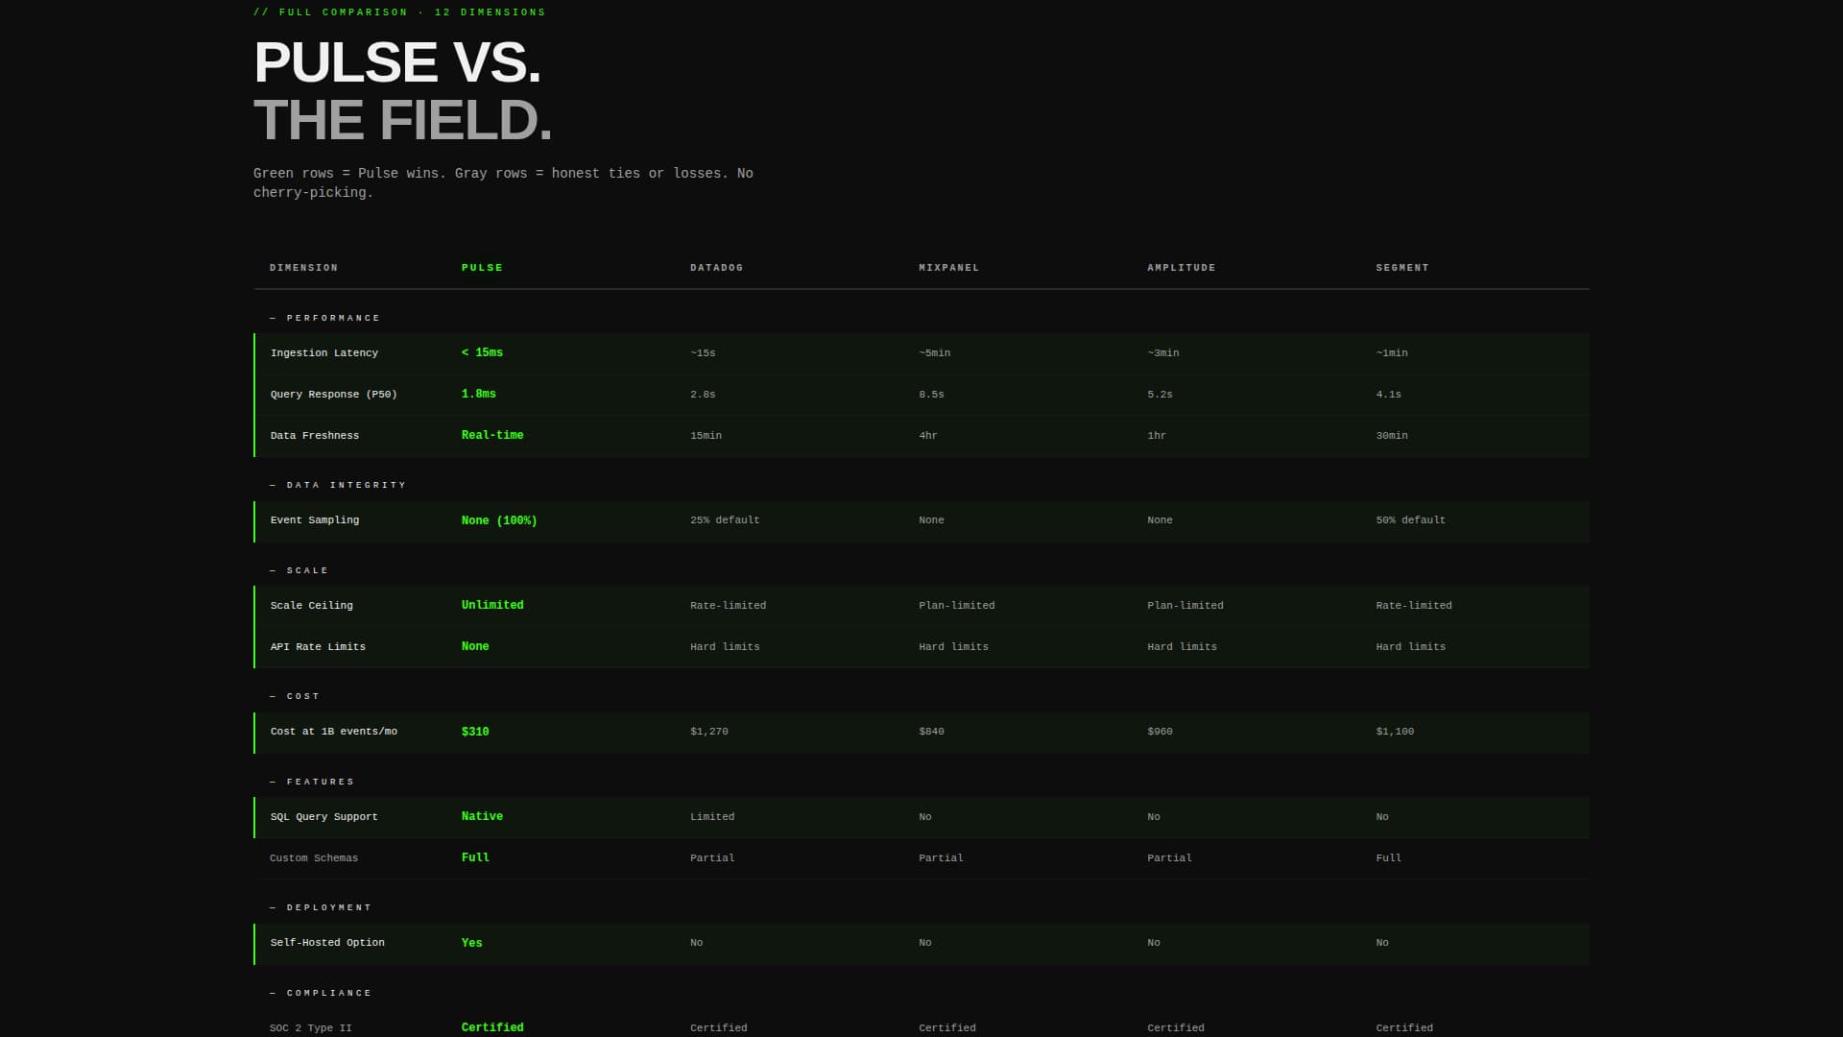Click Datadog's 'Limited' SQL support value
1843x1037 pixels.
[x=712, y=817]
